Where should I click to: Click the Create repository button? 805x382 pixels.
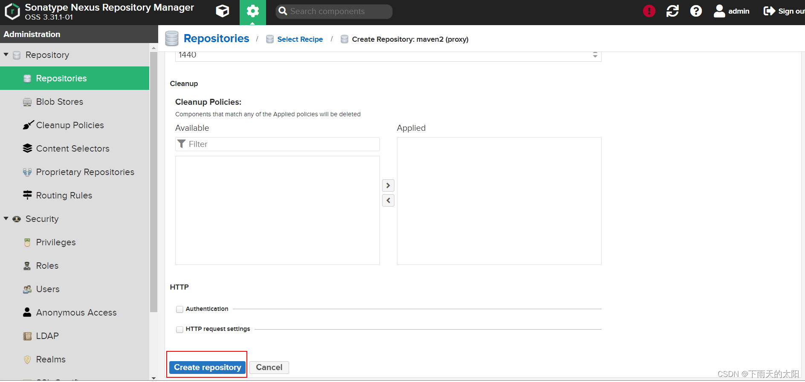[x=207, y=367]
